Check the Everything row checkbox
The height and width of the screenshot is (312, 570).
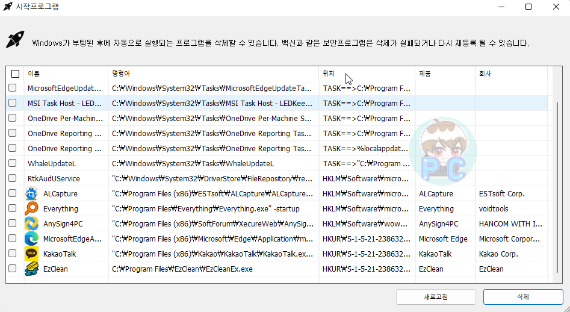13,208
